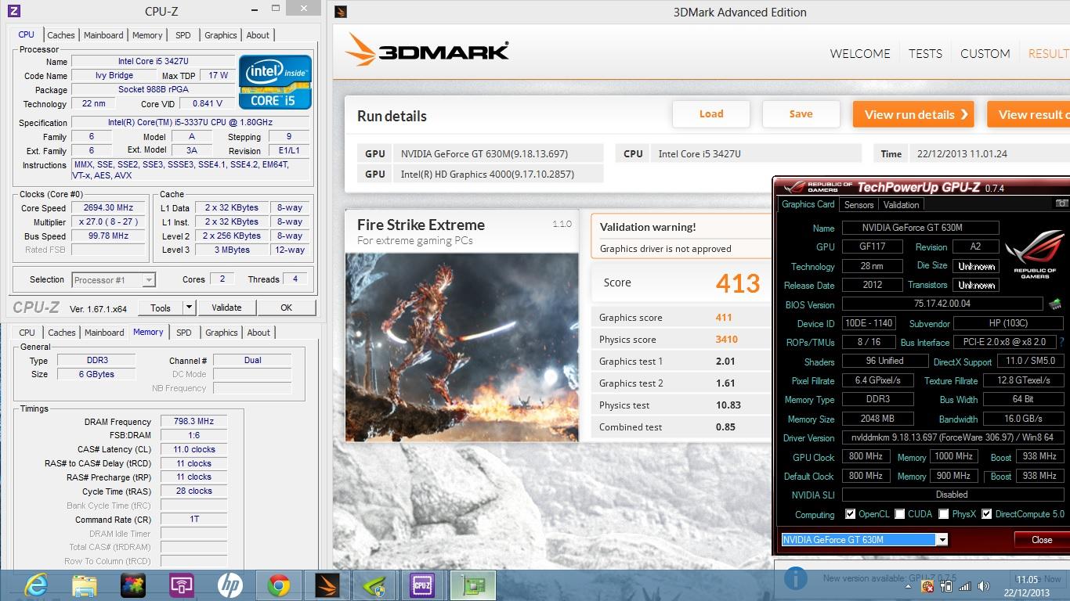
Task: Click the battery power tray icon
Action: [946, 586]
